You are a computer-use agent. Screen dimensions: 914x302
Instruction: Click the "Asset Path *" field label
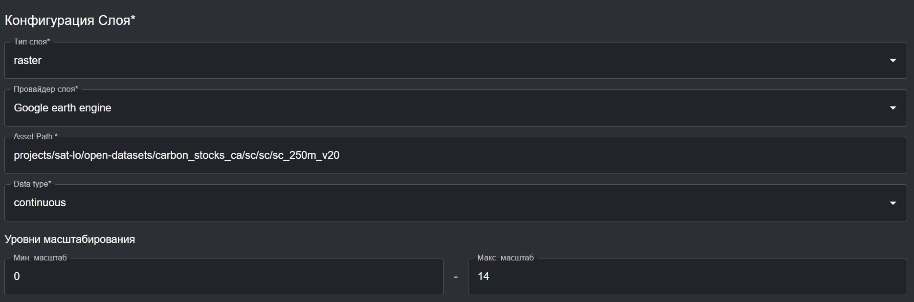point(35,137)
